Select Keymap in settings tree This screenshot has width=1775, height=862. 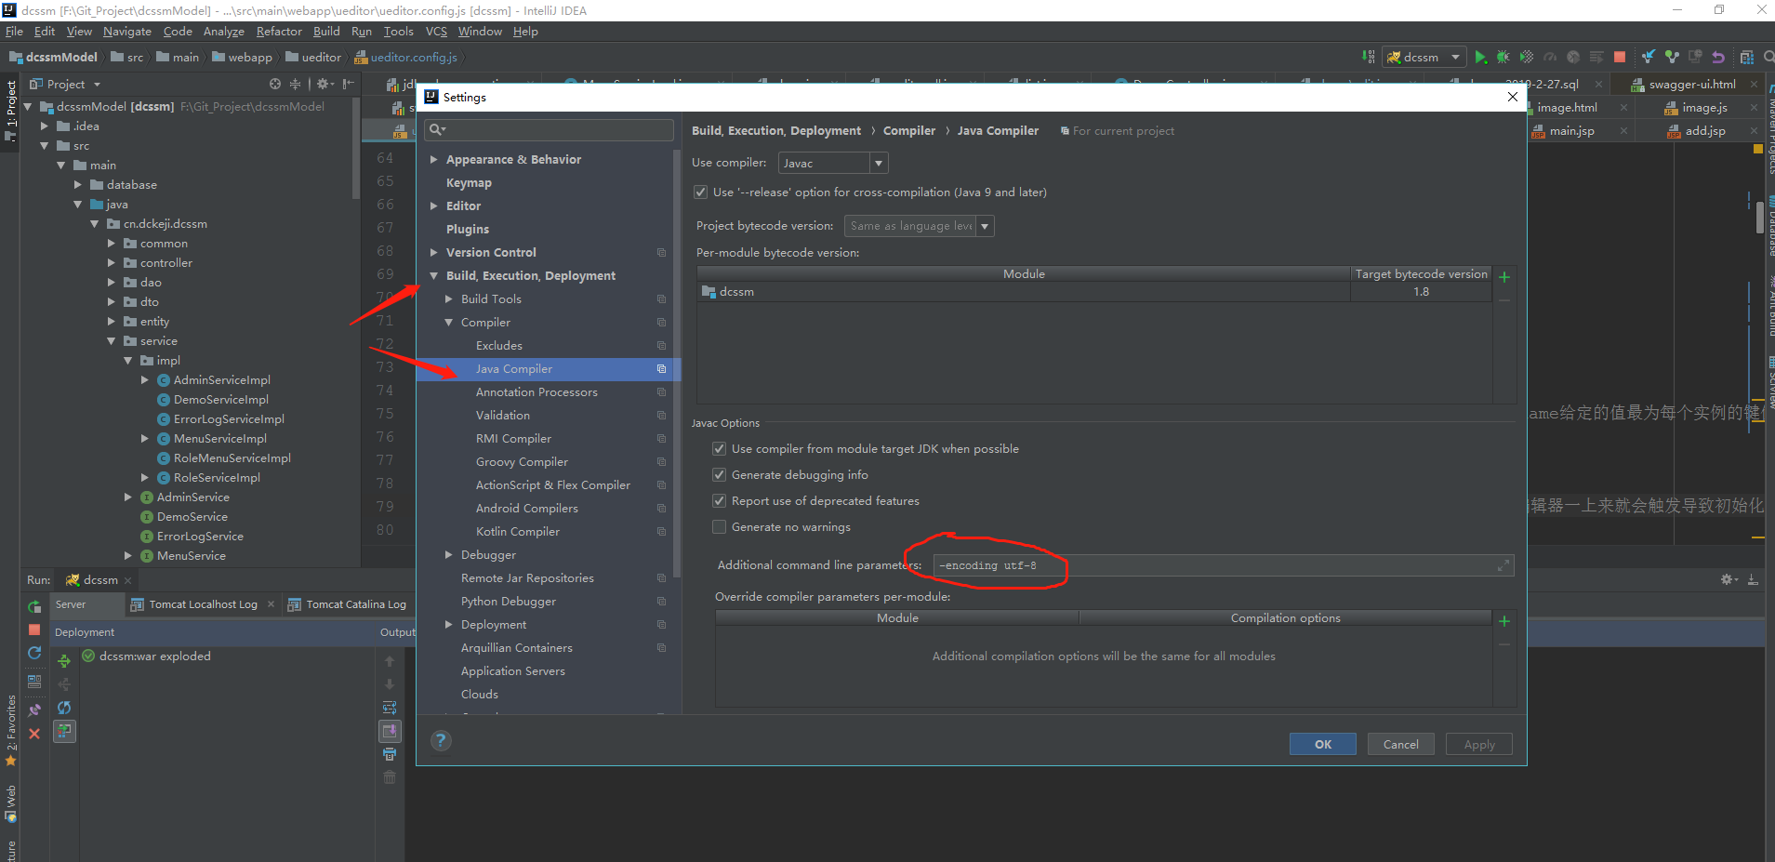pos(469,183)
